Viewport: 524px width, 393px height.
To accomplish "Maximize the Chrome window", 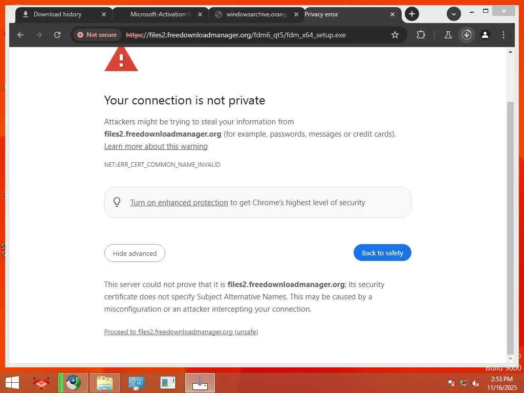I will click(486, 11).
